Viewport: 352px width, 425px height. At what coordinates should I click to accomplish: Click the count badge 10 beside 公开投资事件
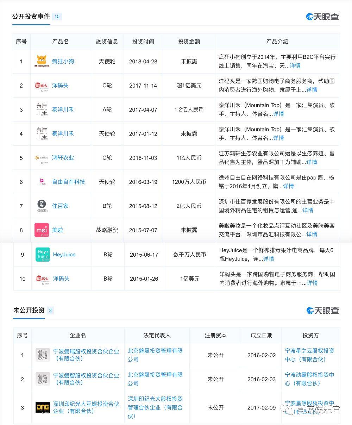(57, 17)
